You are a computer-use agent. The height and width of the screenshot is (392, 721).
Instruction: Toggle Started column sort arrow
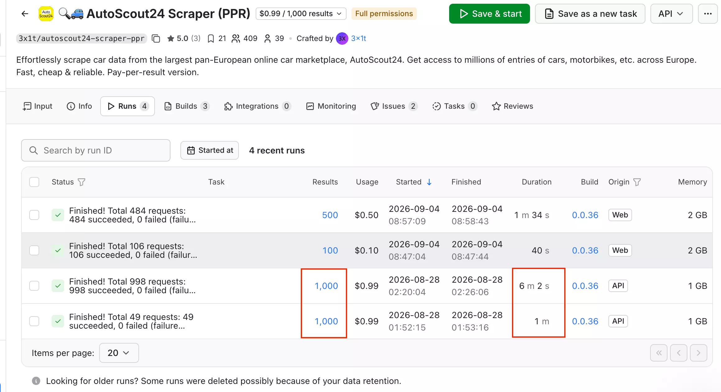429,182
